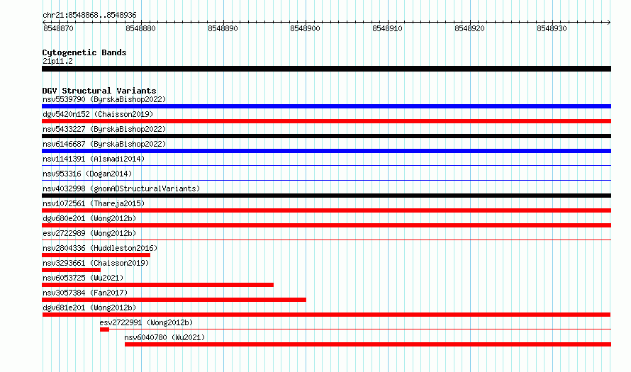Open nsv4032998 (gnomADStructuralVariants) label

[121, 188]
